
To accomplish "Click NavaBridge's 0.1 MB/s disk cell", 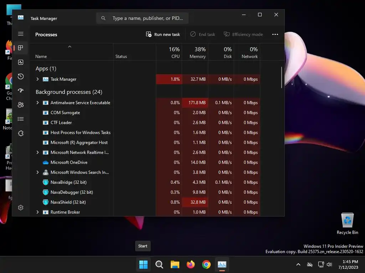I will pos(221,182).
